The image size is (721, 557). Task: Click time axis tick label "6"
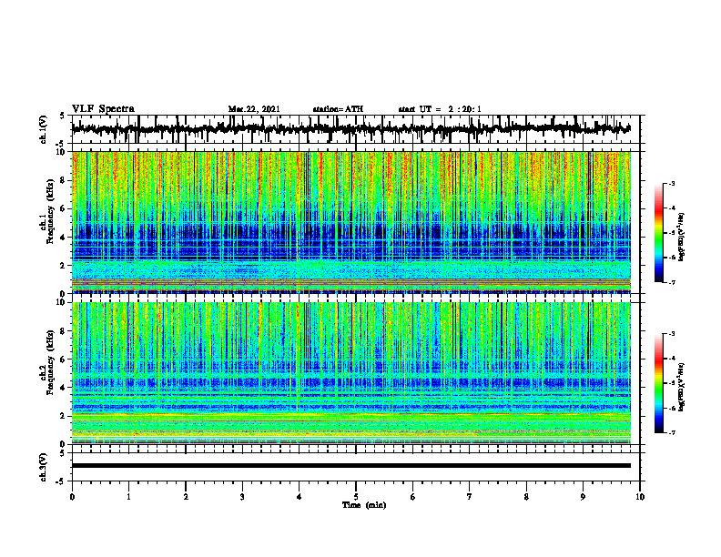[x=413, y=497]
